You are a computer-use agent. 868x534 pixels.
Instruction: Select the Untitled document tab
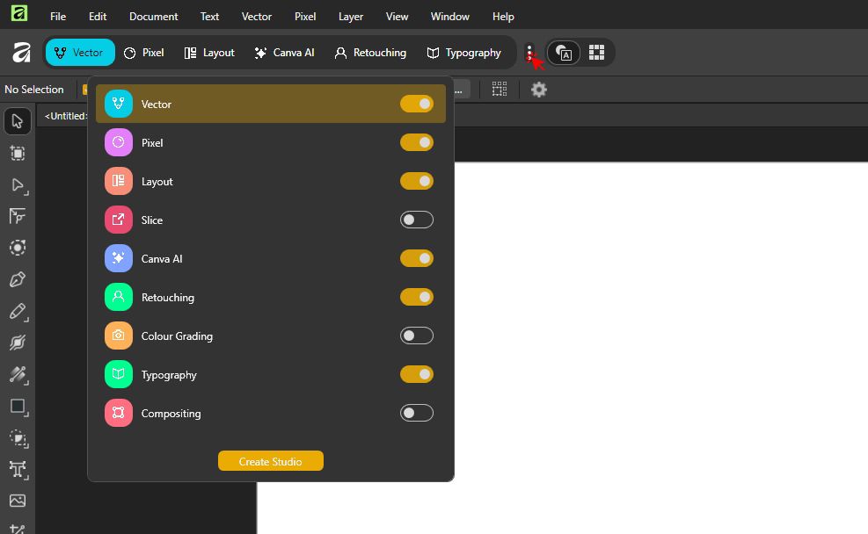click(x=65, y=116)
